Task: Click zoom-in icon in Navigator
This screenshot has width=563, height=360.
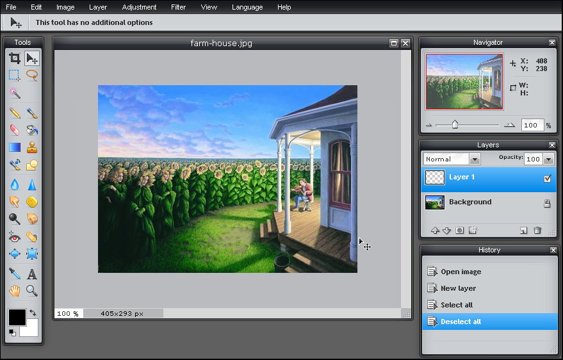Action: point(509,125)
